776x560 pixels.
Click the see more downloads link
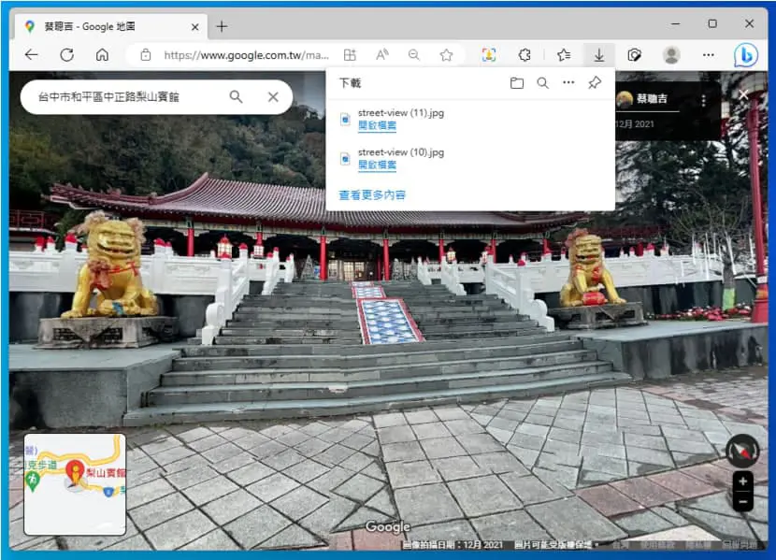(372, 194)
